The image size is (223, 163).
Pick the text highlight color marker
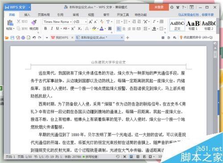(x=94, y=29)
